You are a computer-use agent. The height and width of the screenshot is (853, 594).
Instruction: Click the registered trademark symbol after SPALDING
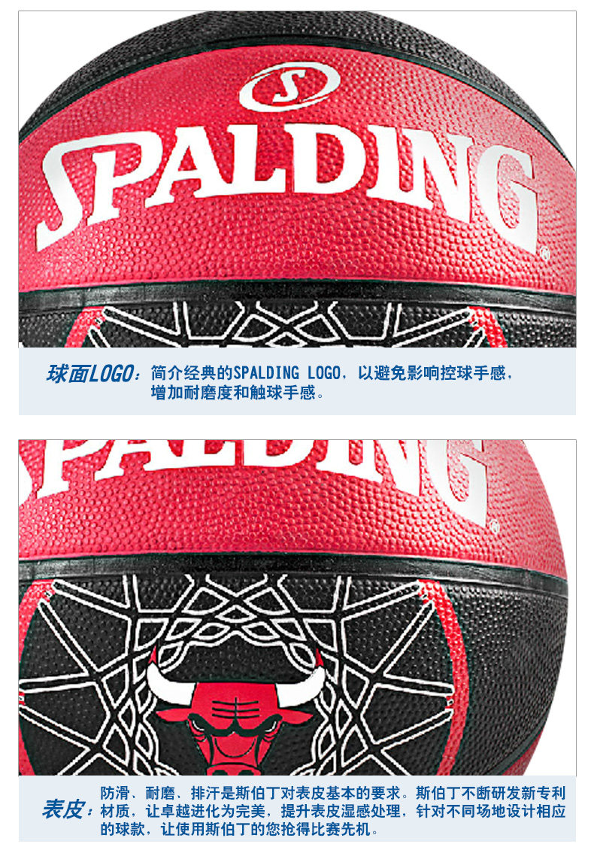click(x=544, y=254)
